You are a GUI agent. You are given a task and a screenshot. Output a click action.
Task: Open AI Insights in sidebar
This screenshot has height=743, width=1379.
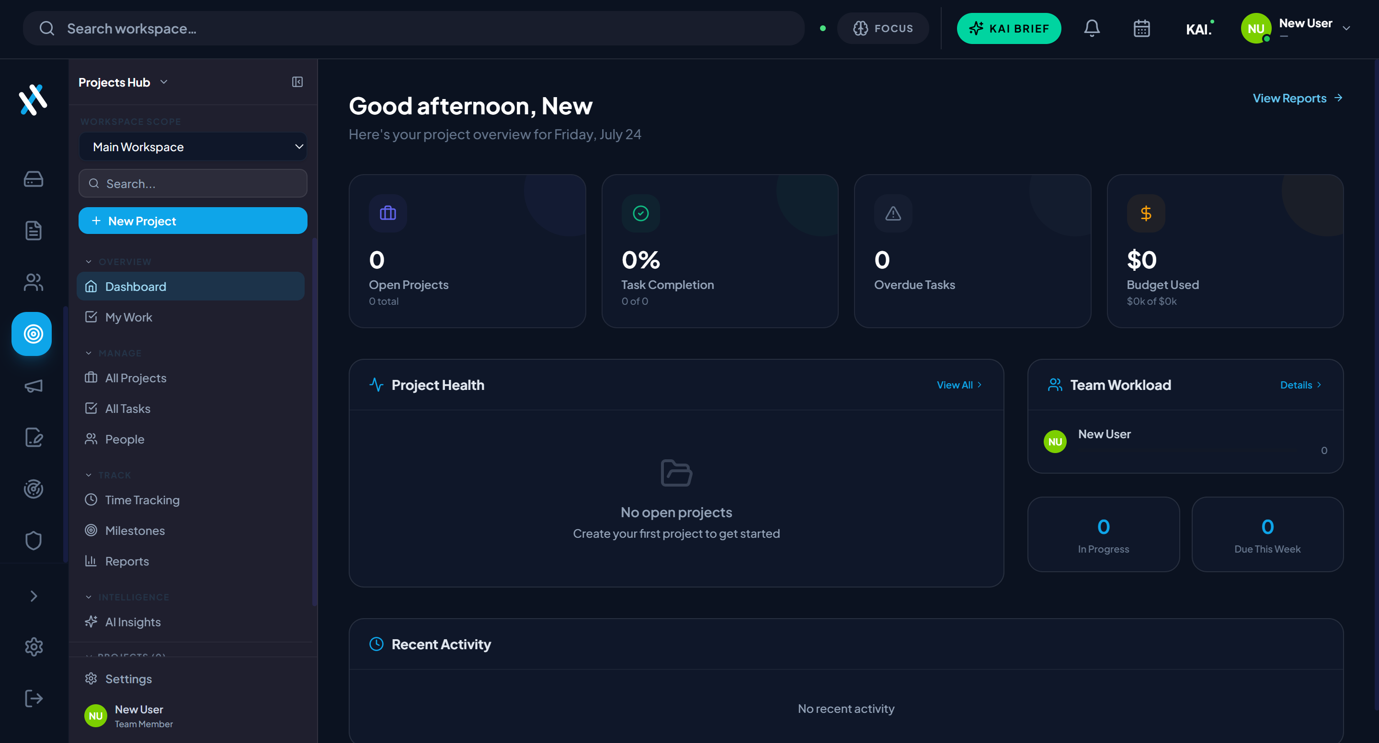[191, 622]
